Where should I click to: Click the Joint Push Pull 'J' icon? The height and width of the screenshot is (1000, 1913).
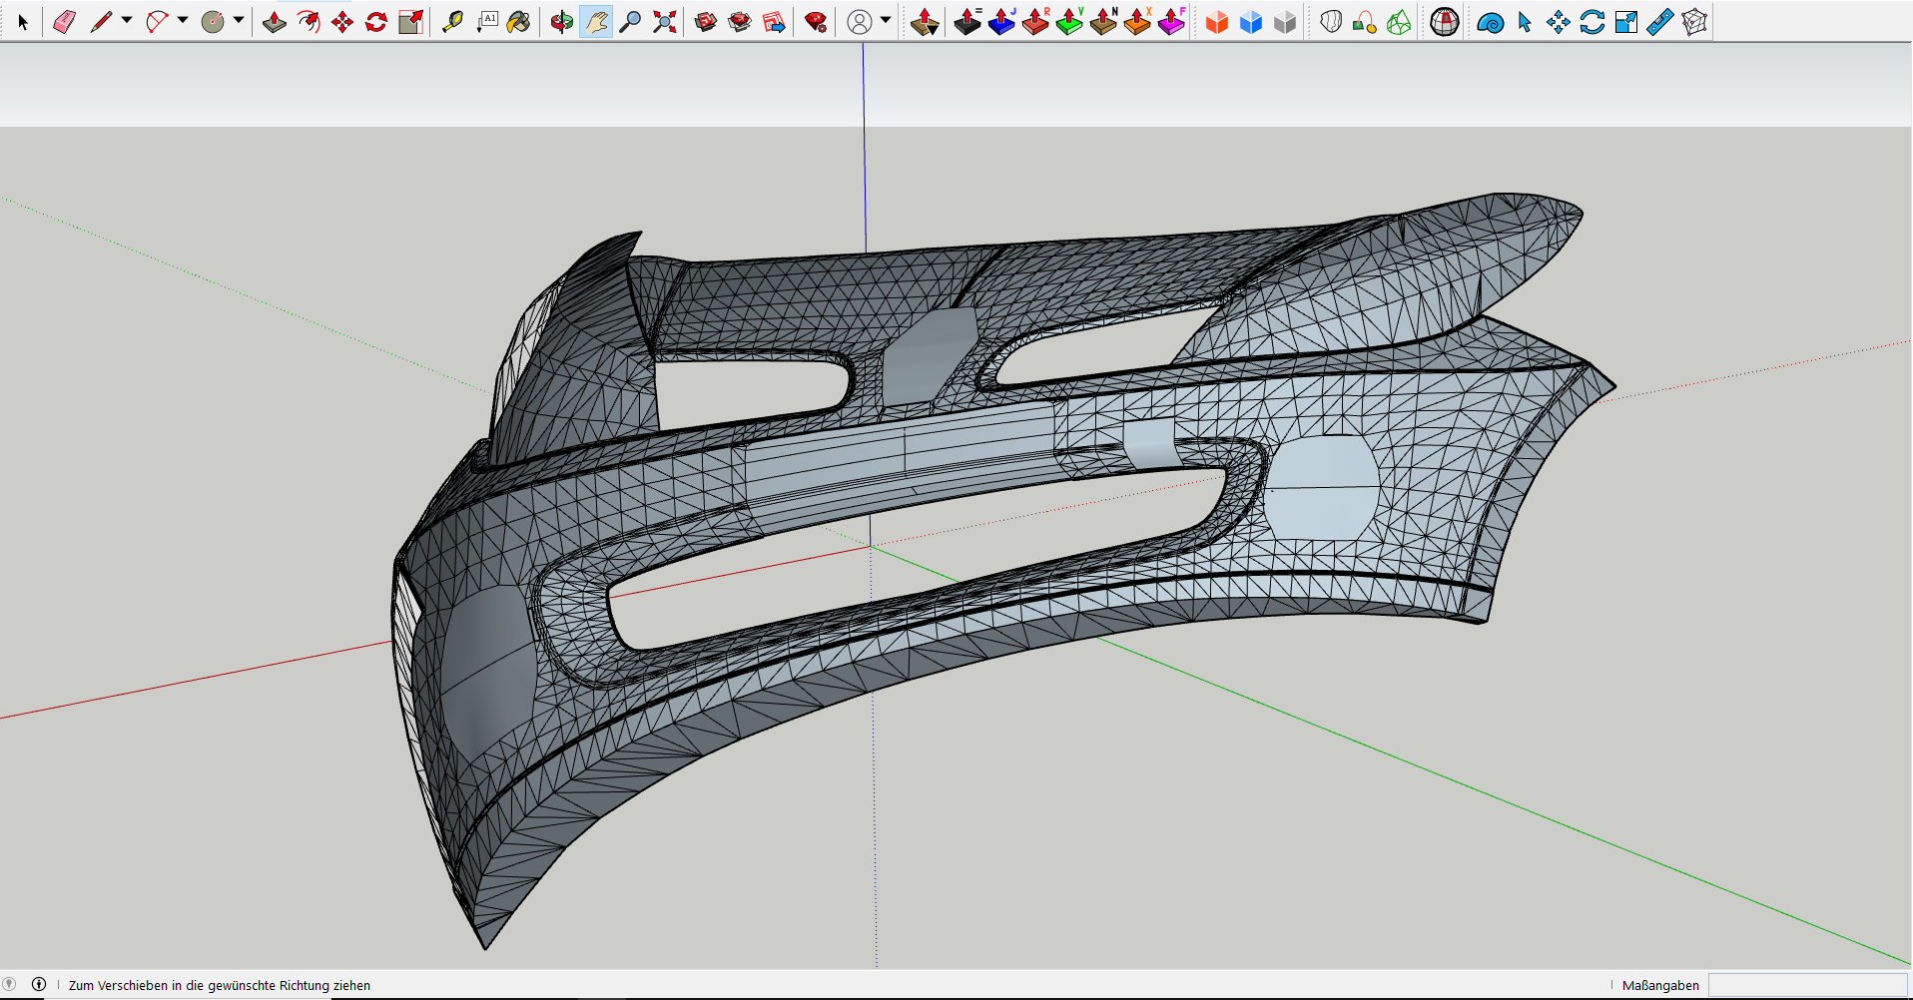click(1001, 22)
